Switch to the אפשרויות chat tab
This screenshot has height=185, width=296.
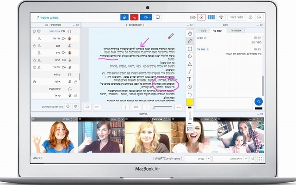point(235,31)
